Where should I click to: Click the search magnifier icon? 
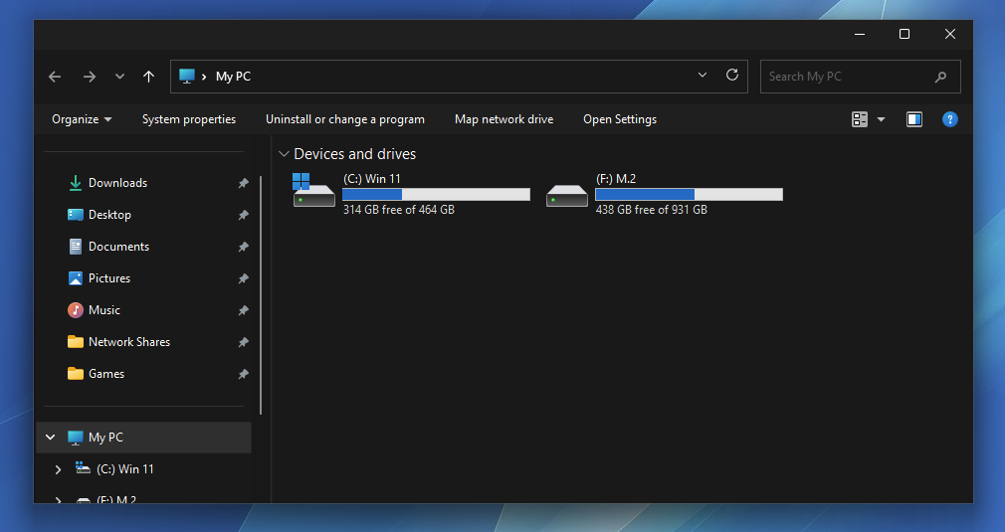pyautogui.click(x=940, y=77)
